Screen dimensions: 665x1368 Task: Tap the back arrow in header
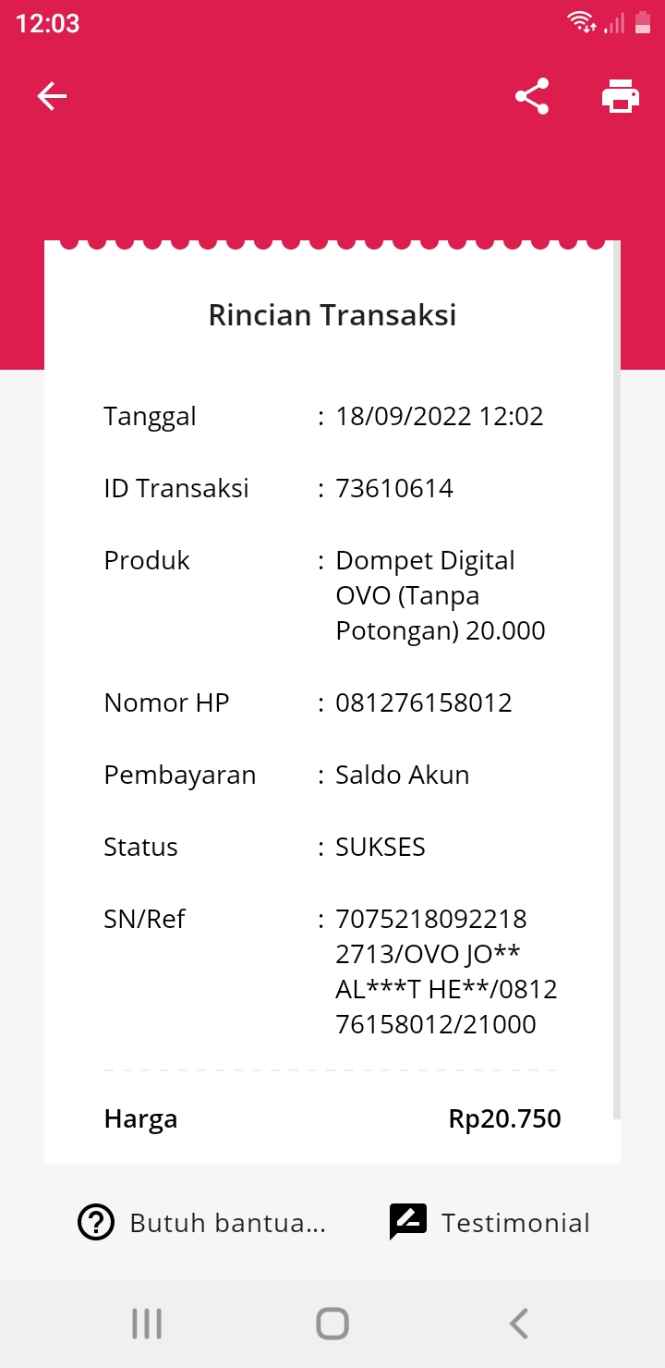tap(52, 96)
